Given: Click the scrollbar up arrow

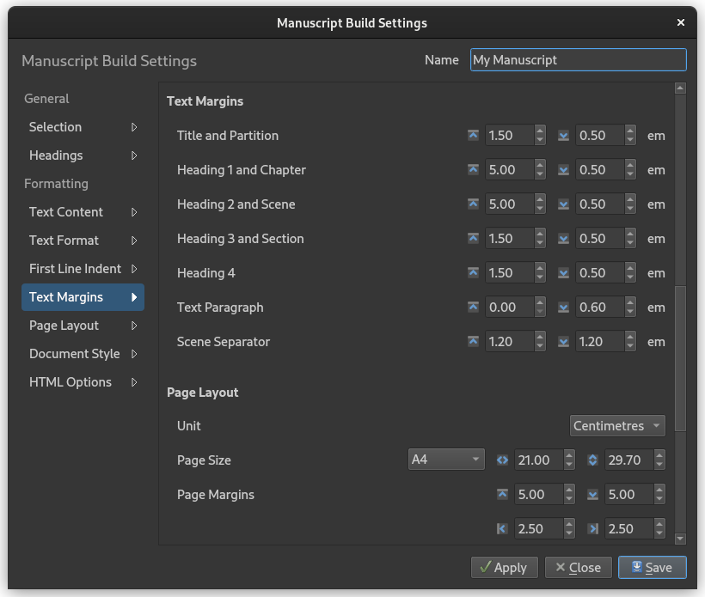Looking at the screenshot, I should pyautogui.click(x=680, y=88).
